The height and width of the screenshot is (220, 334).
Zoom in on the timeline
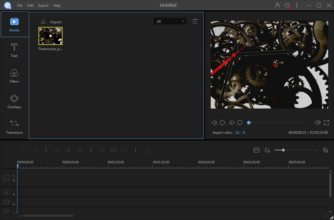coord(325,150)
